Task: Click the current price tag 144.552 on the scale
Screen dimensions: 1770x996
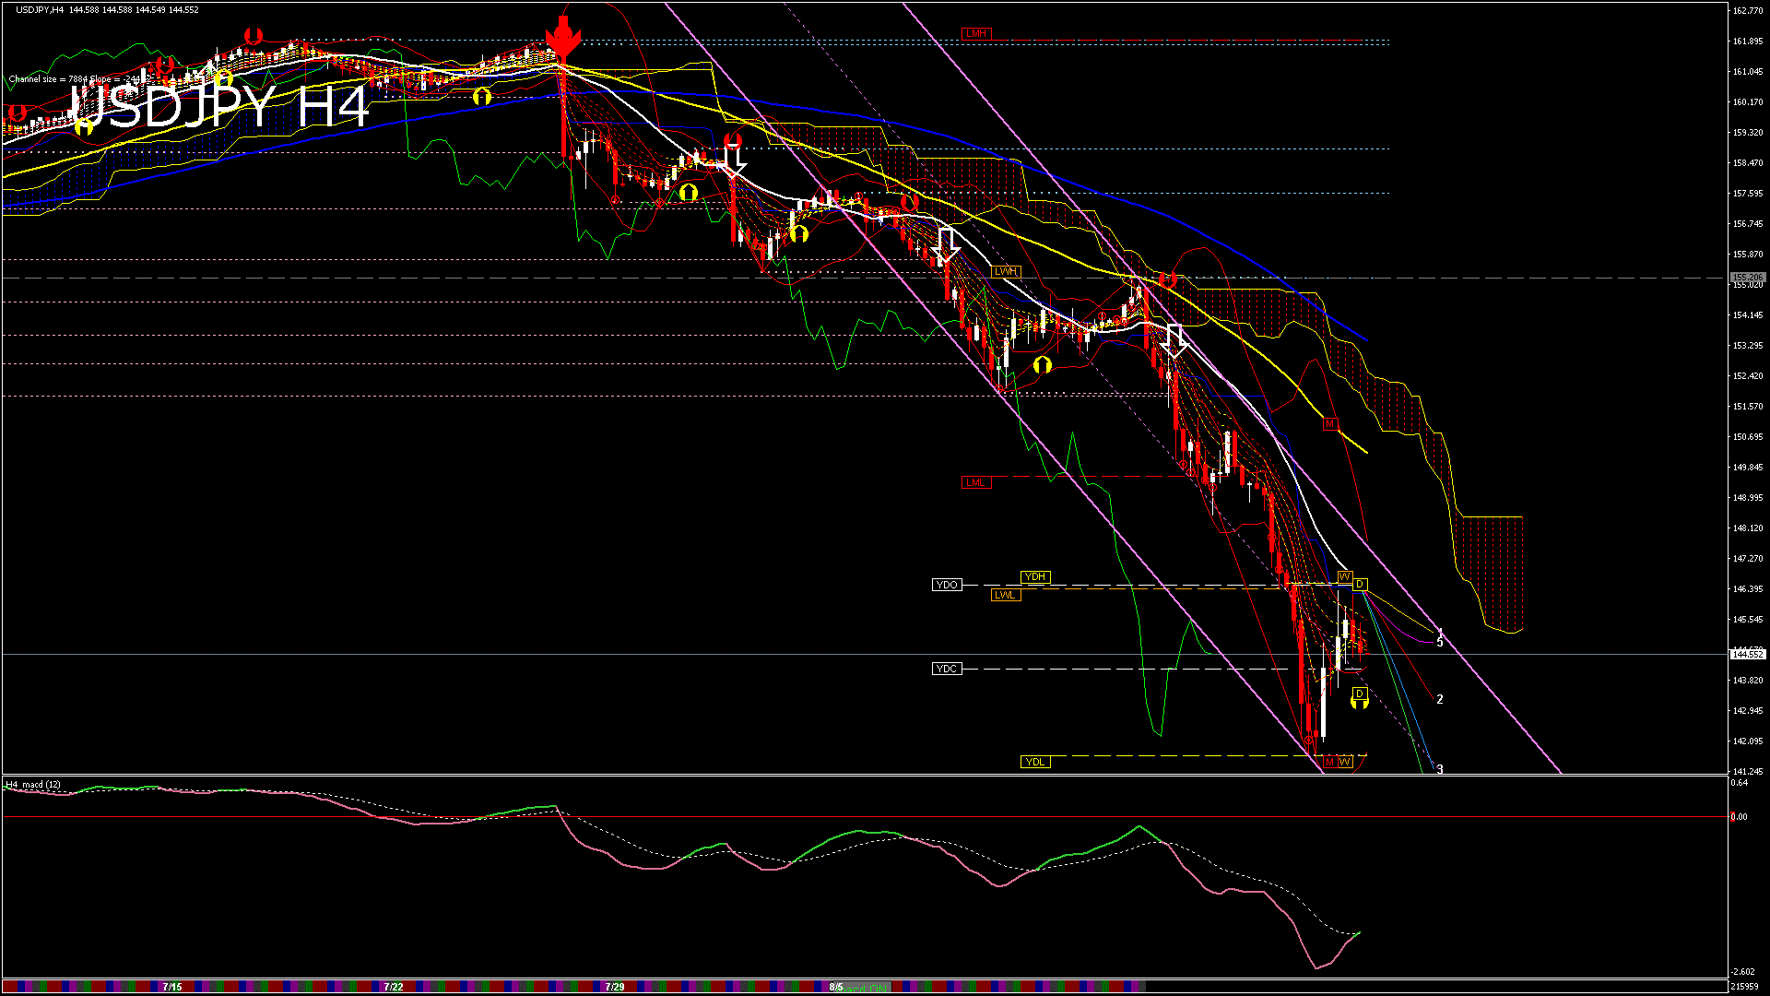Action: pos(1747,654)
